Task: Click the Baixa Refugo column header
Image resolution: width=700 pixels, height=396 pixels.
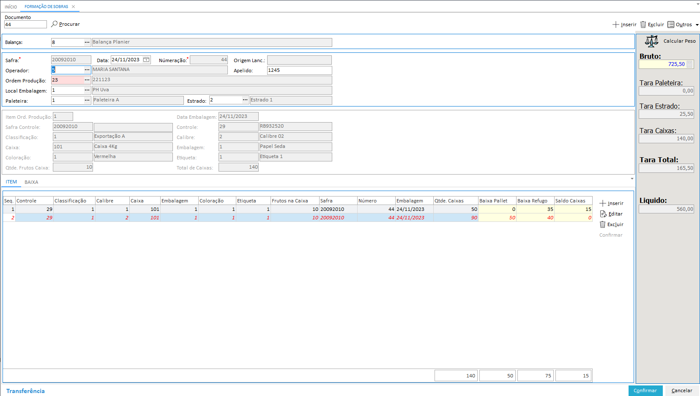Action: pyautogui.click(x=535, y=201)
